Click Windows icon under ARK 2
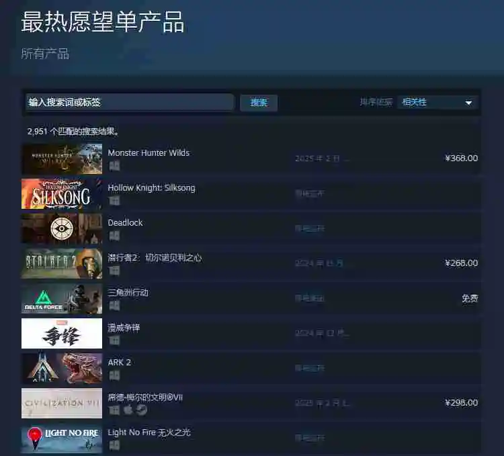Viewport: 504px width, 456px height. tap(114, 375)
